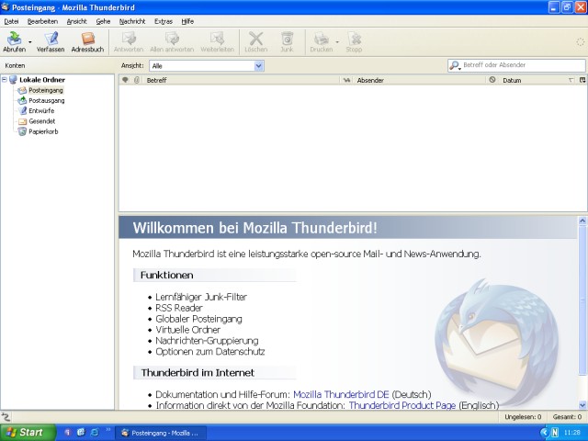This screenshot has height=441, width=588.
Task: Select the Papierkorb folder
Action: tap(43, 131)
